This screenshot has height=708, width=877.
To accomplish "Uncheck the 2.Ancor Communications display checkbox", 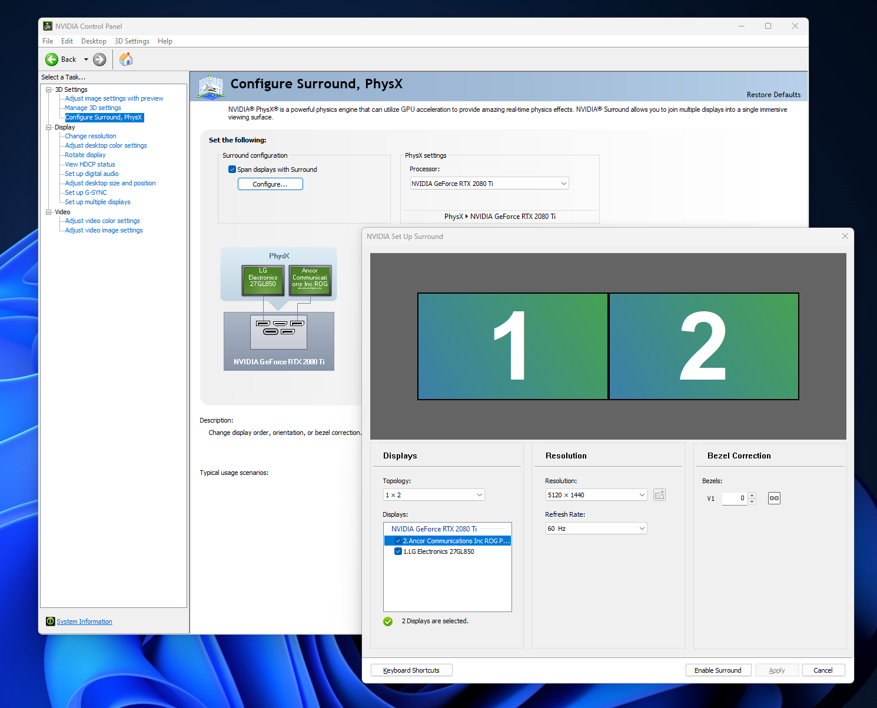I will click(398, 541).
